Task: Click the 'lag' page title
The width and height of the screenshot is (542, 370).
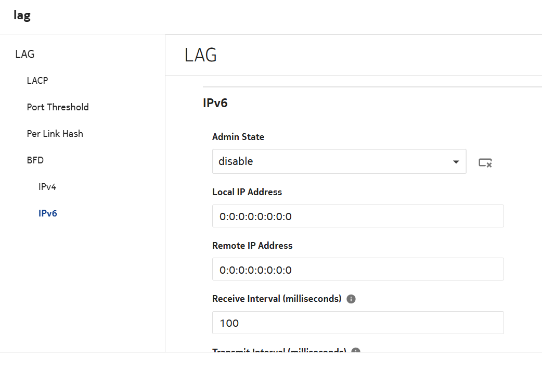Action: click(x=22, y=16)
